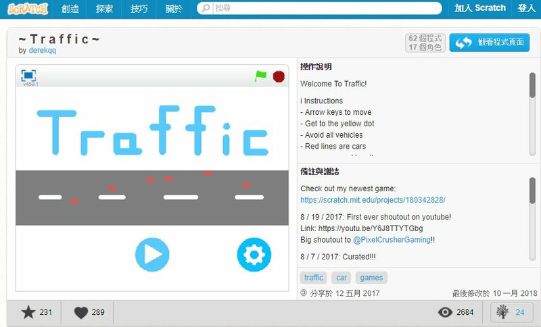Click the 2684 view count
The height and width of the screenshot is (327, 541).
[x=465, y=312]
